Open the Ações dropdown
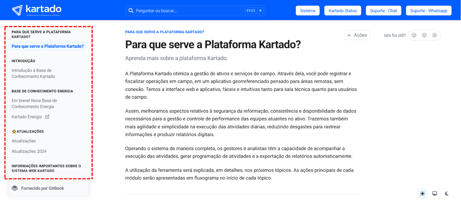This screenshot has height=202, width=461. 357,35
